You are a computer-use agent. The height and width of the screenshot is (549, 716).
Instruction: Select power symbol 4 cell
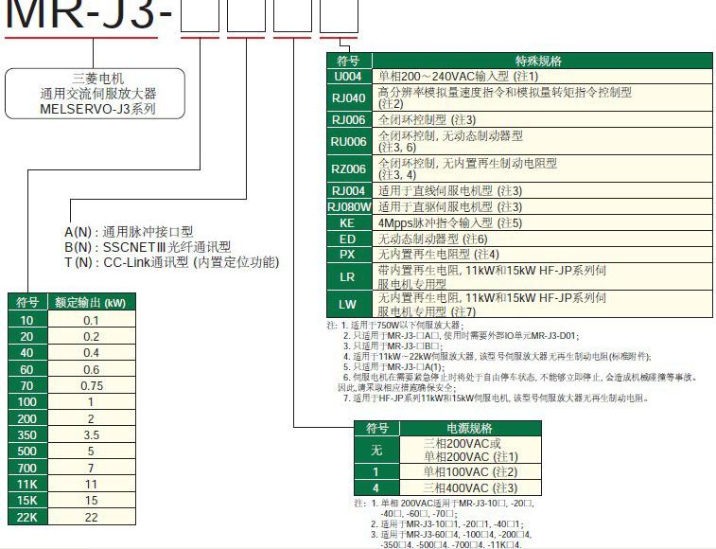[376, 487]
